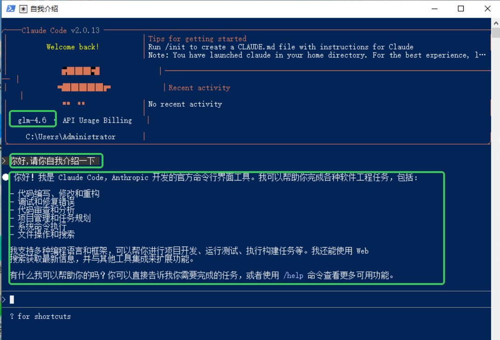This screenshot has height=340, width=500.
Task: Click the 项目管理和任务规划 list line
Action: 51,218
